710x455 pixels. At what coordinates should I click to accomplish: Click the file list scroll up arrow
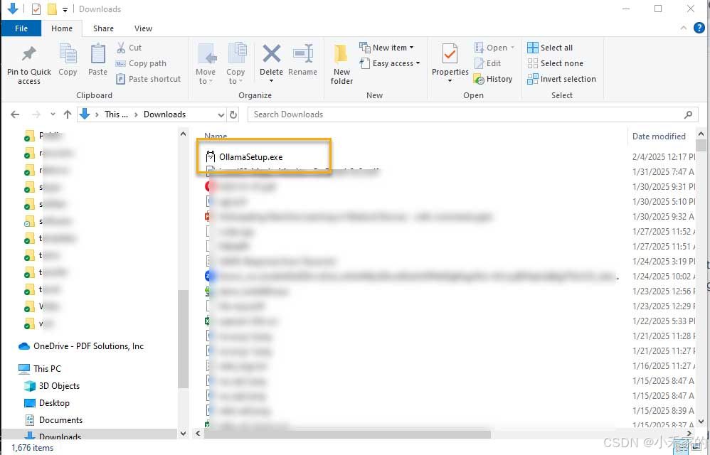(701, 134)
